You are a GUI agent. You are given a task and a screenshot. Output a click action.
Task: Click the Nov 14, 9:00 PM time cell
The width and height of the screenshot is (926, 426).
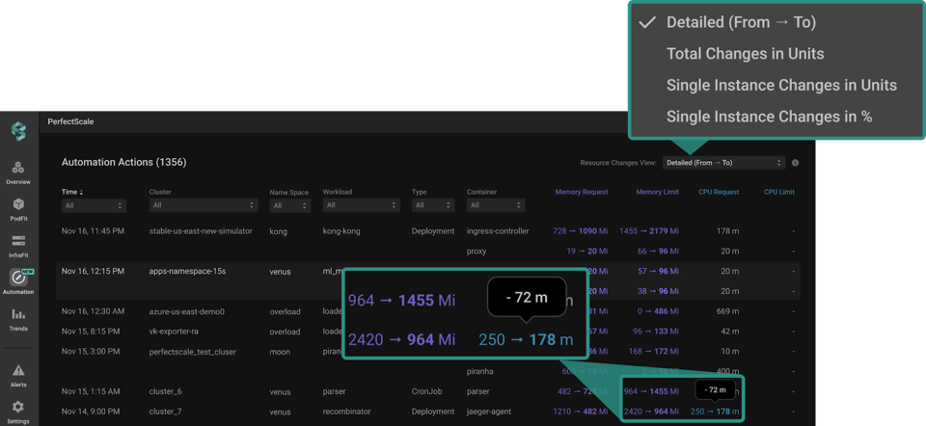click(91, 412)
